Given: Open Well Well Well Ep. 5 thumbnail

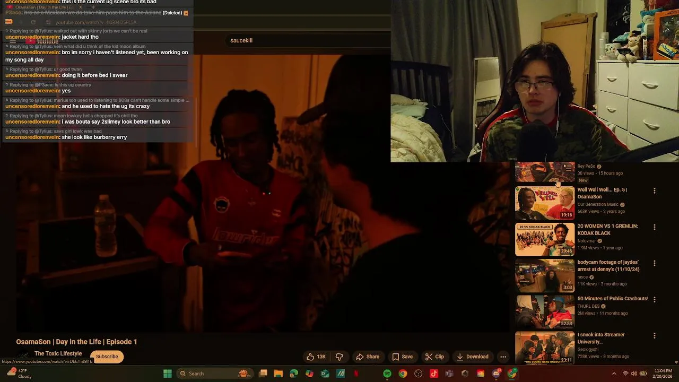Looking at the screenshot, I should [x=545, y=203].
